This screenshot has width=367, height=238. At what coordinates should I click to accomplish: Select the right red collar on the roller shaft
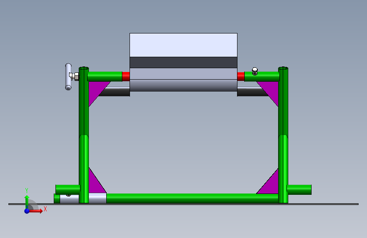pos(241,76)
